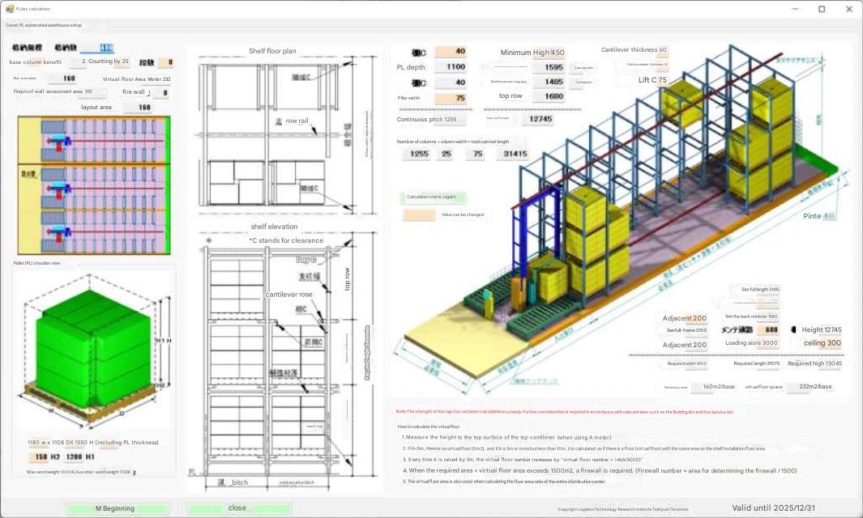Click the PLAss calculation app icon
This screenshot has height=518, width=863.
9,8
